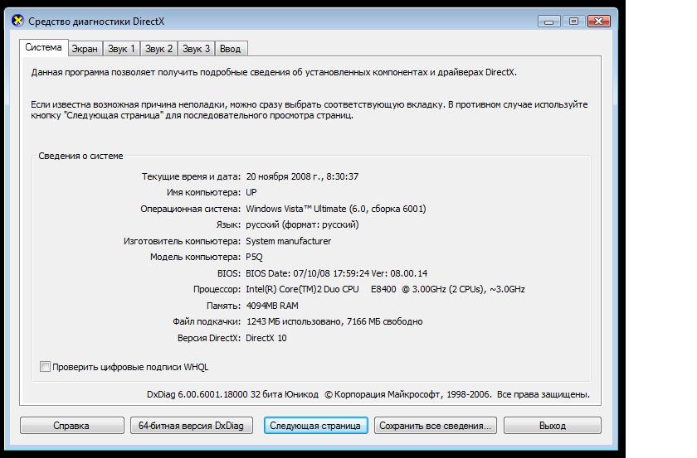This screenshot has height=458, width=697.
Task: Click the Модель компьютера label
Action: [196, 257]
